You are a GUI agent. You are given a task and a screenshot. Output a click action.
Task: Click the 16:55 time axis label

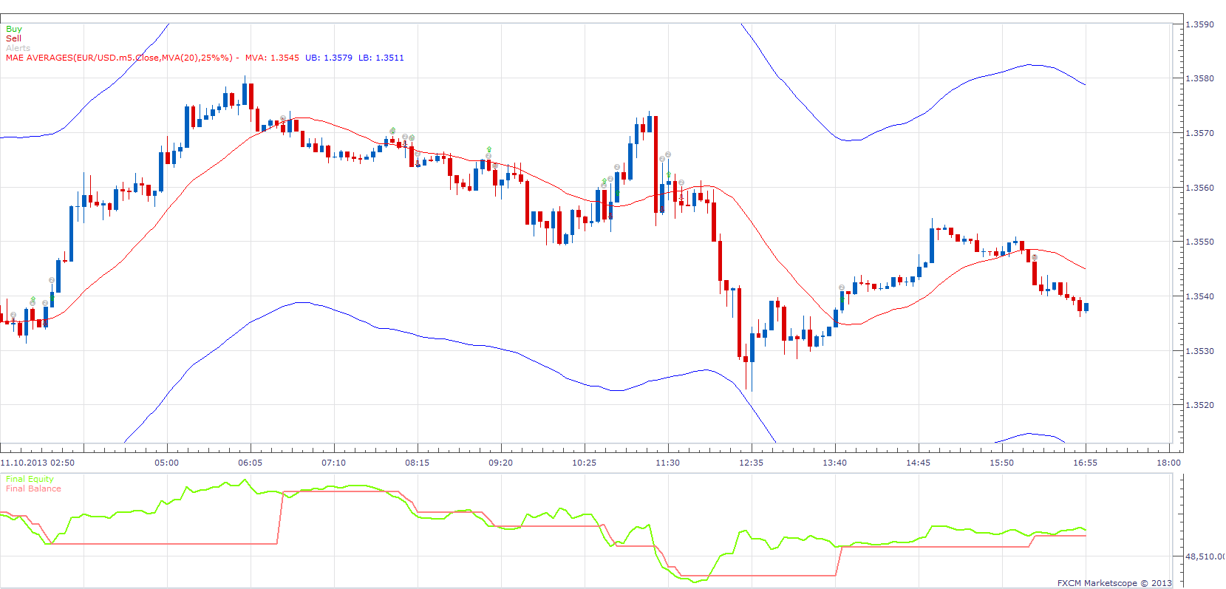[x=1085, y=463]
